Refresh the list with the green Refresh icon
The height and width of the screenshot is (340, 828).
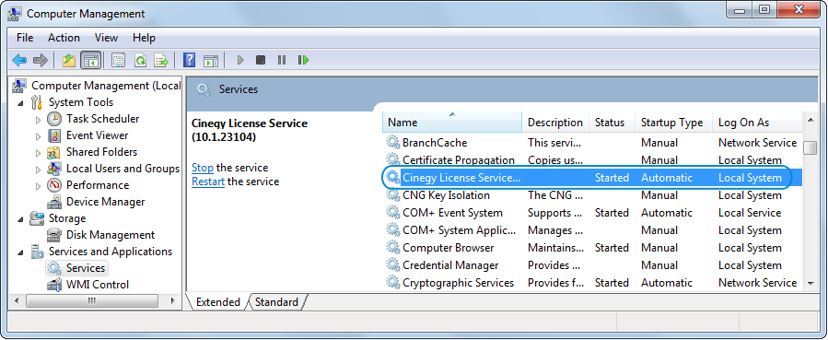pos(140,60)
